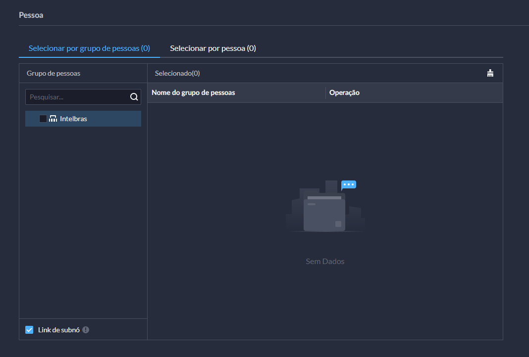This screenshot has width=529, height=357.
Task: Select the Intelbras tree row
Action: click(83, 119)
